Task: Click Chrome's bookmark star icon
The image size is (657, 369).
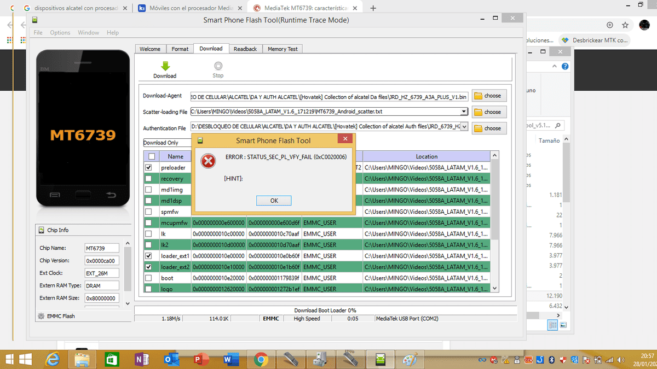Action: [x=625, y=25]
